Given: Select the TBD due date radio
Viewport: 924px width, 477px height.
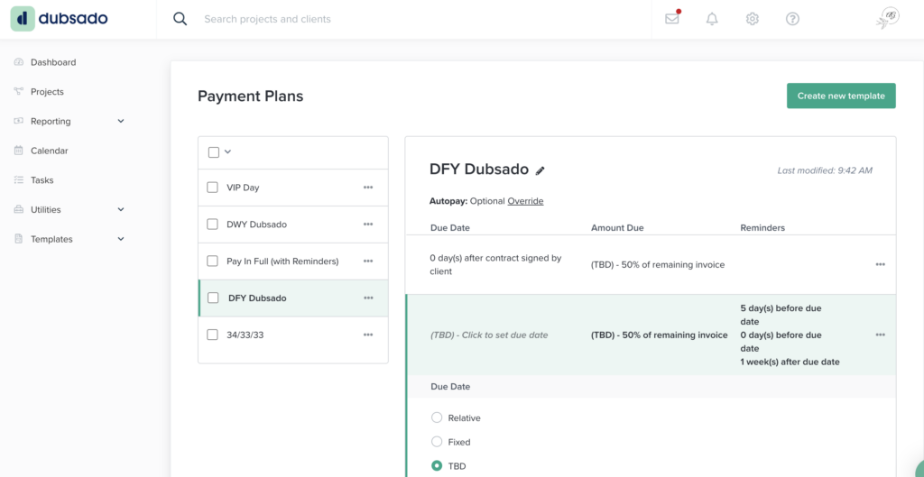Looking at the screenshot, I should pos(437,466).
